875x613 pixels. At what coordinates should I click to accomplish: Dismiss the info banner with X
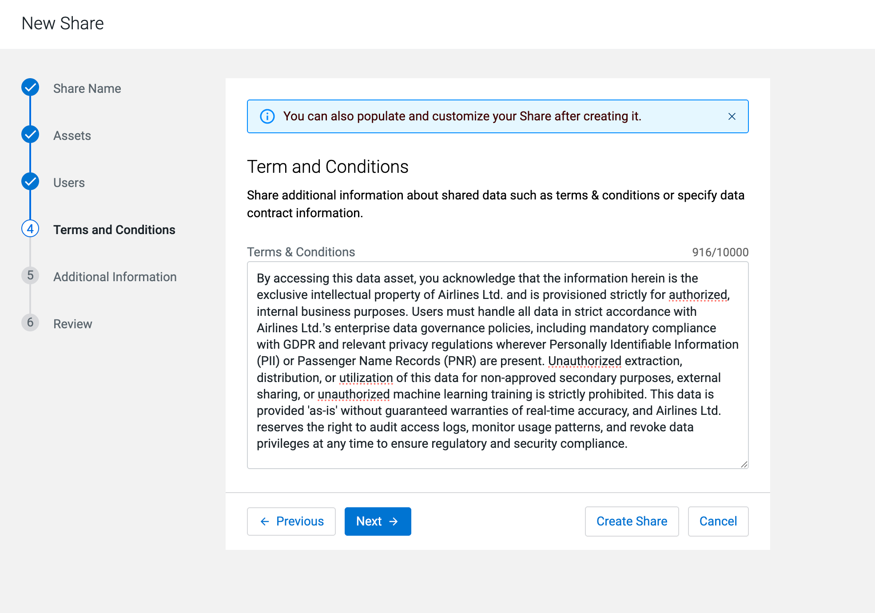pyautogui.click(x=732, y=116)
